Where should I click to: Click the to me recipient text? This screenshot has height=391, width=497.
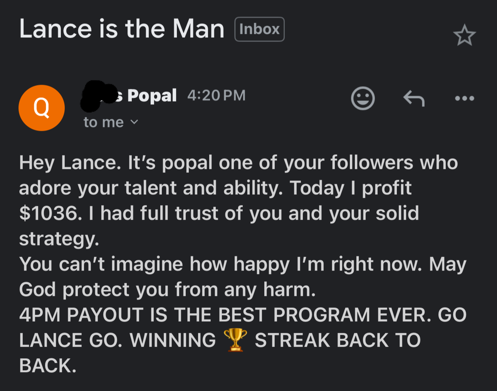click(103, 122)
